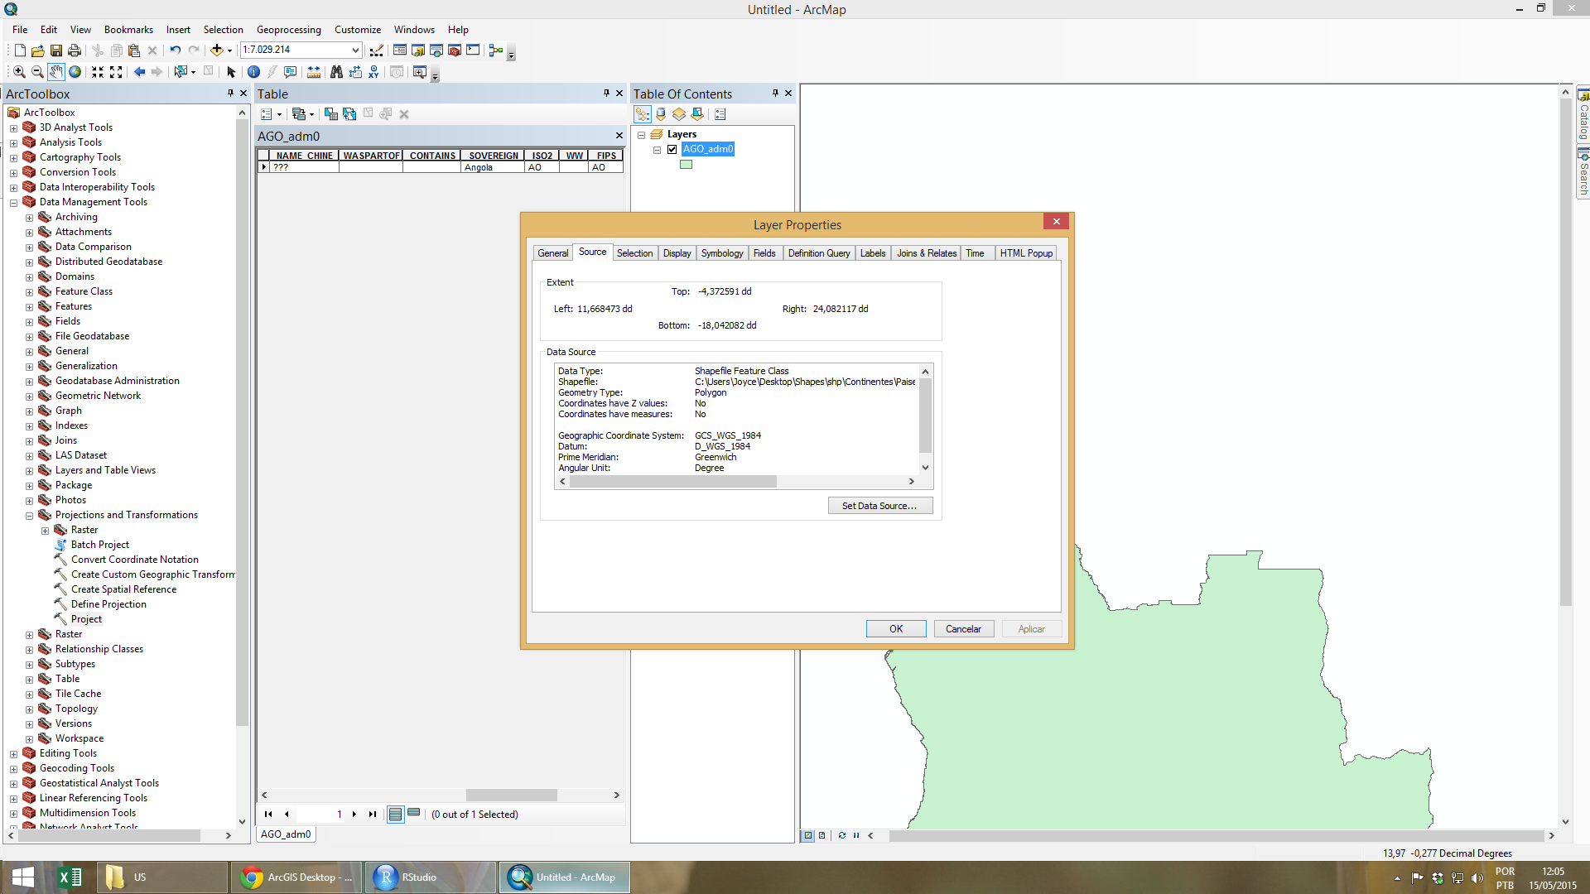Click Switch Selection icon in Table window
The height and width of the screenshot is (894, 1590).
point(349,114)
